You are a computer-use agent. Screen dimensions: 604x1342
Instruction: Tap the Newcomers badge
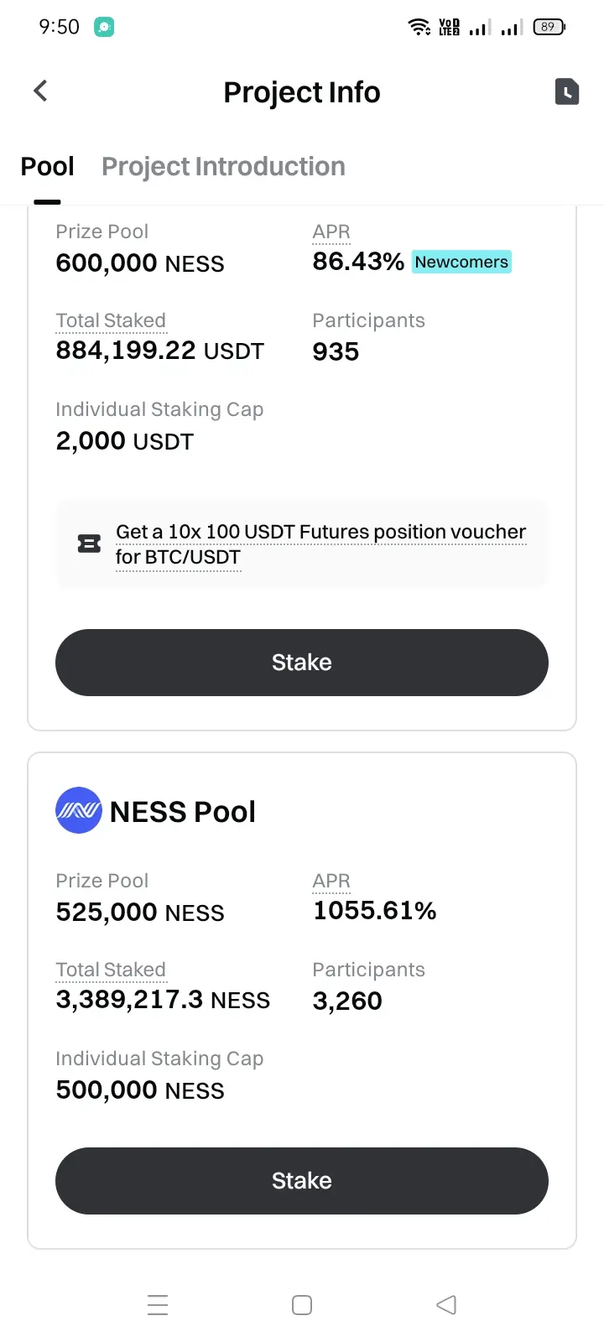click(x=461, y=263)
